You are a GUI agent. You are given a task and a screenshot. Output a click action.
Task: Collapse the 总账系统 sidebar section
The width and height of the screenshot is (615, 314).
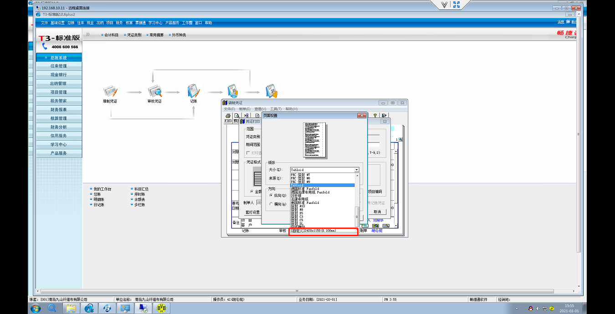click(x=59, y=58)
